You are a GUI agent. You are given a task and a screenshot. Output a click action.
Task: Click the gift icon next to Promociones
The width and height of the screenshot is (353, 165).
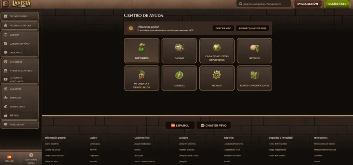pyautogui.click(x=5, y=16)
